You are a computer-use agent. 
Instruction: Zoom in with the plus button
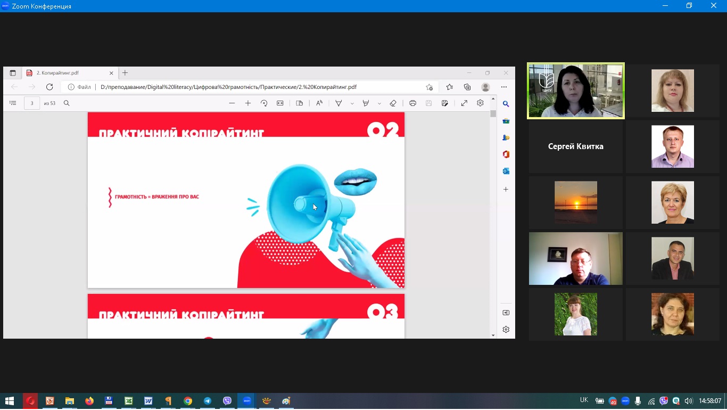tap(248, 103)
